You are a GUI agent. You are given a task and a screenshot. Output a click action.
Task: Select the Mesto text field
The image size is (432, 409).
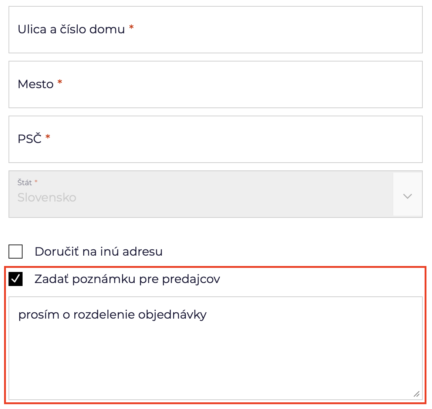(216, 84)
